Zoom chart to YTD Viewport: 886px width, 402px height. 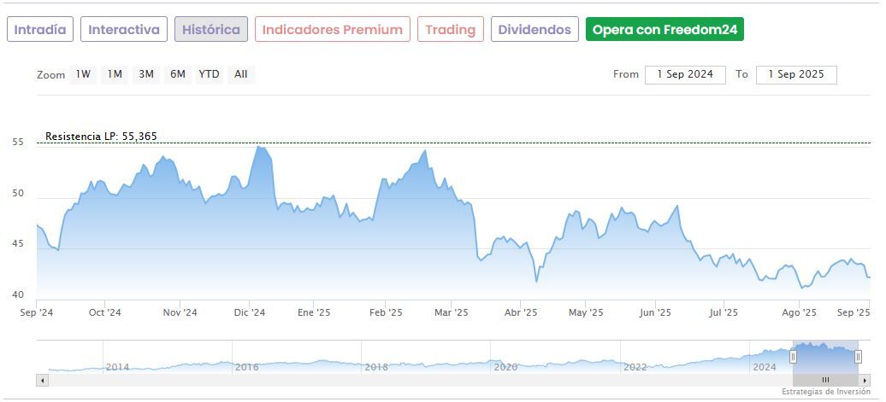pyautogui.click(x=210, y=74)
